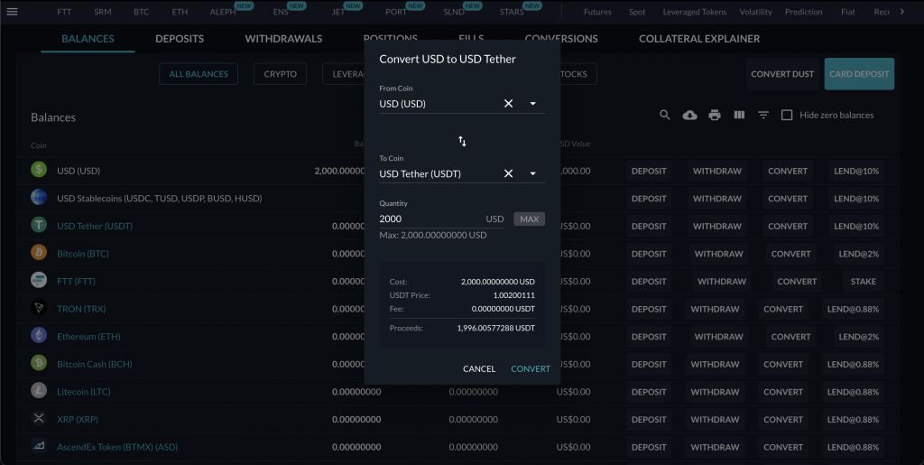Open Futures in the top menu
This screenshot has width=924, height=465.
[x=597, y=12]
